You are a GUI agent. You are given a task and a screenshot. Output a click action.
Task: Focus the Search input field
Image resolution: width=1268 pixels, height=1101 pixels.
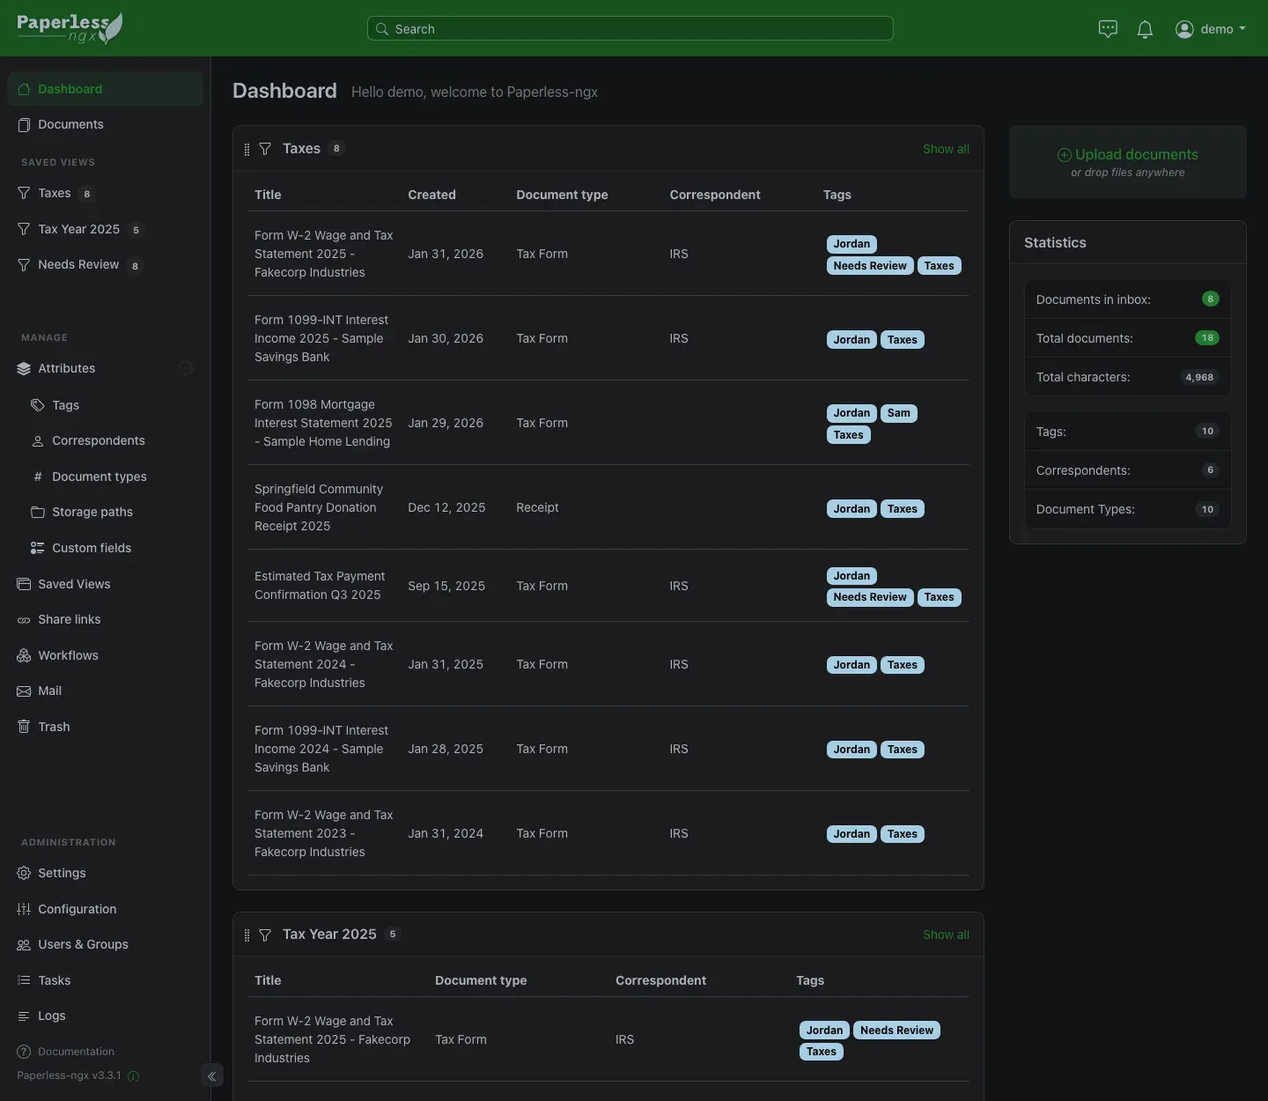click(x=630, y=28)
